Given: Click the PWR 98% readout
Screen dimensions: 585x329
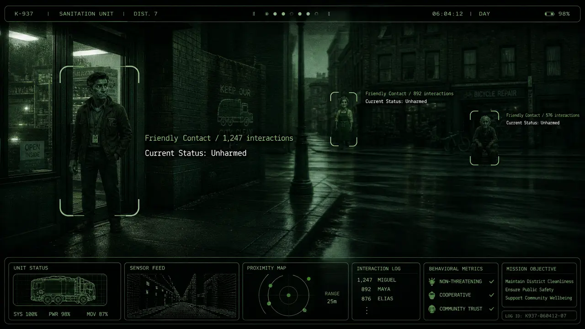Looking at the screenshot, I should click(x=59, y=314).
